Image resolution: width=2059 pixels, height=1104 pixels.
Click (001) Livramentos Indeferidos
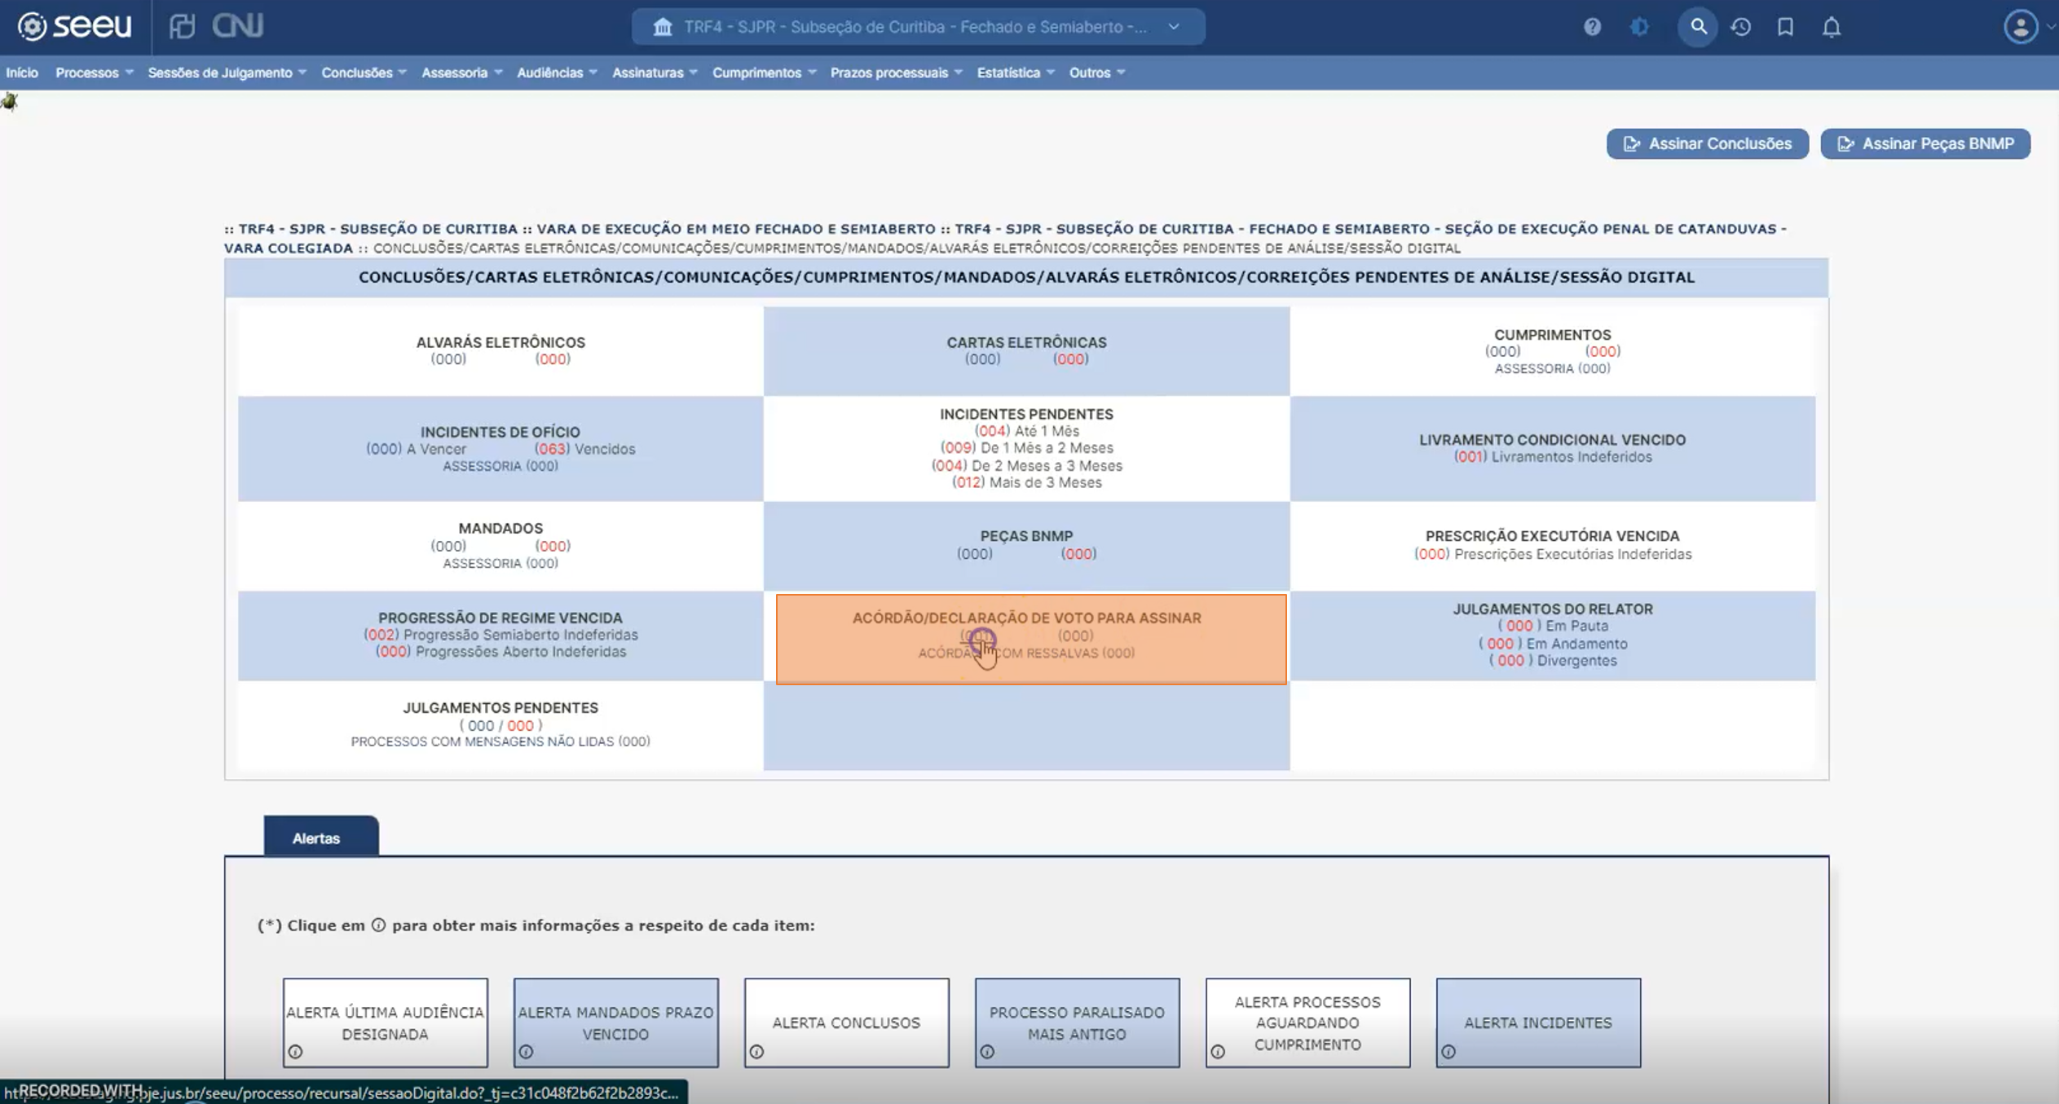click(x=1553, y=457)
